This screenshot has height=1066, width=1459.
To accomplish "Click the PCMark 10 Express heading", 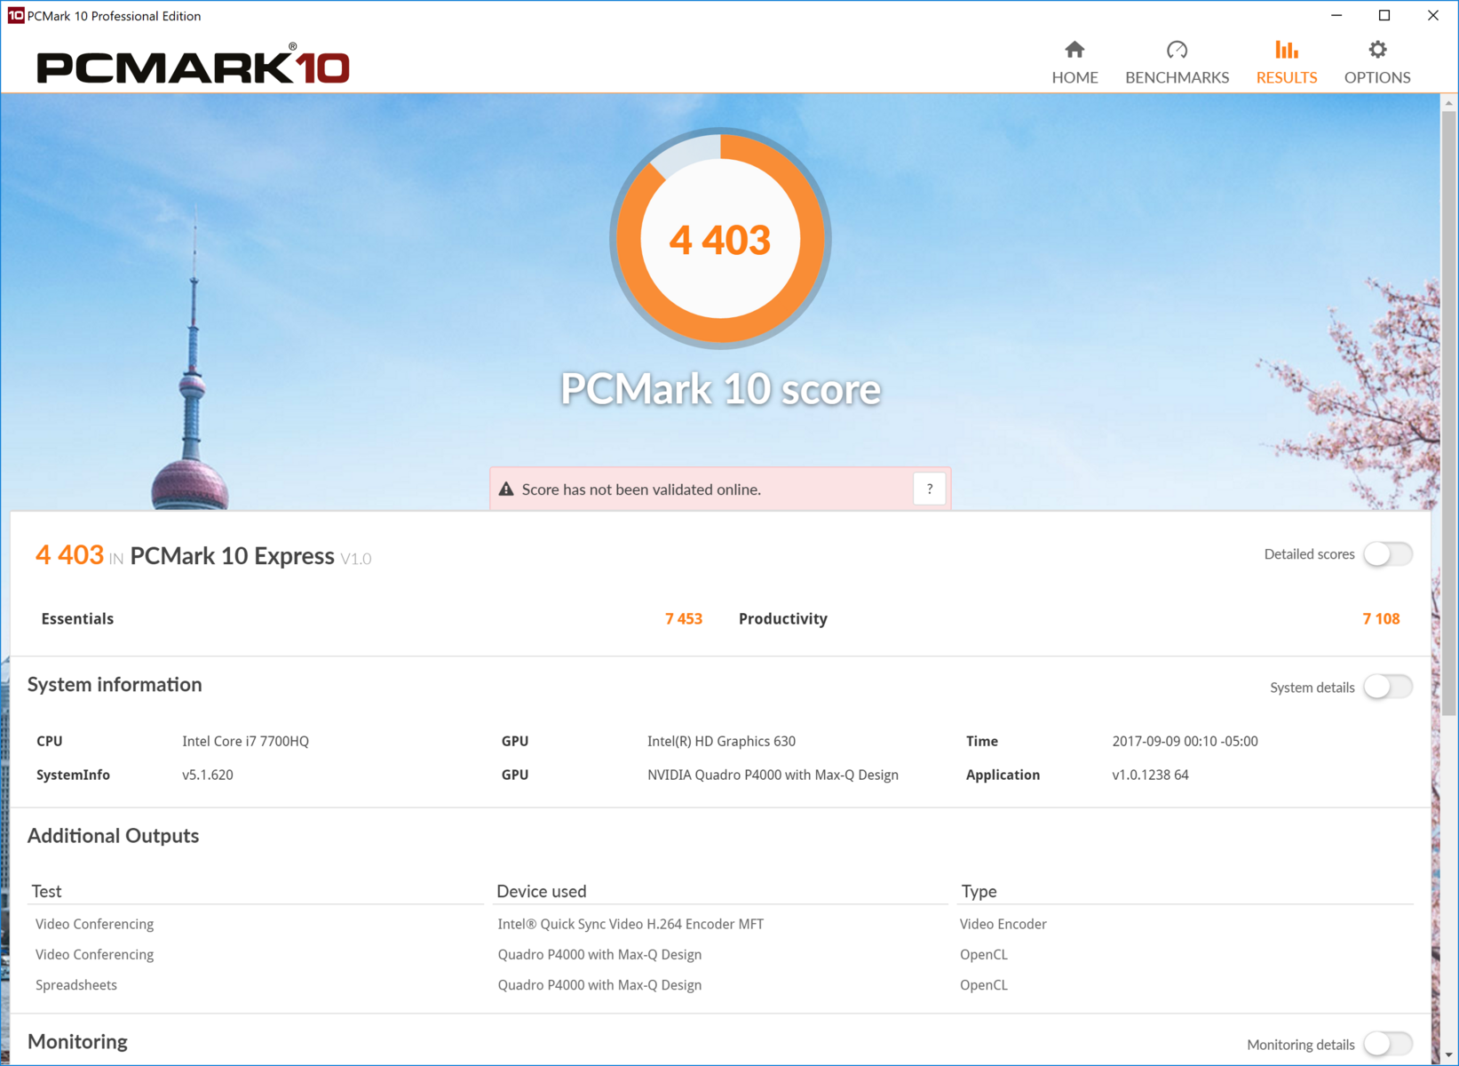I will [233, 556].
